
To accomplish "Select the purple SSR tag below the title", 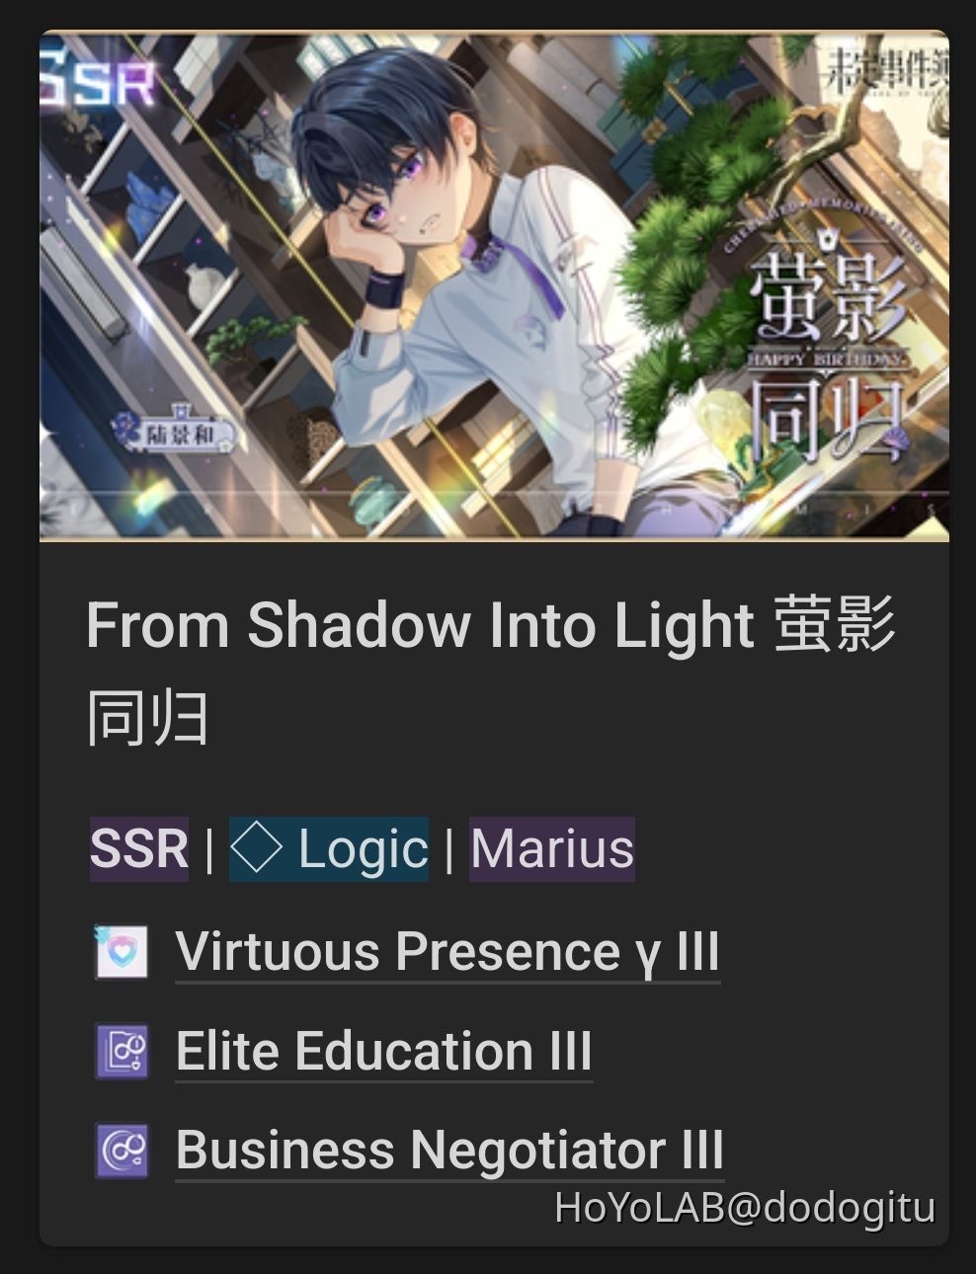I will [x=138, y=849].
